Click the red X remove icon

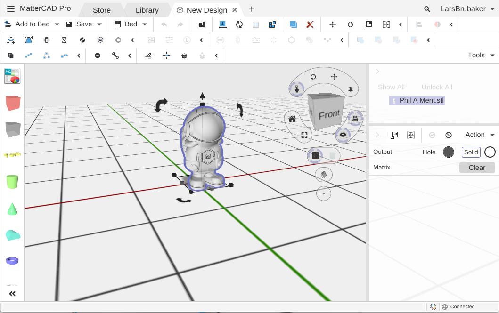tap(310, 24)
